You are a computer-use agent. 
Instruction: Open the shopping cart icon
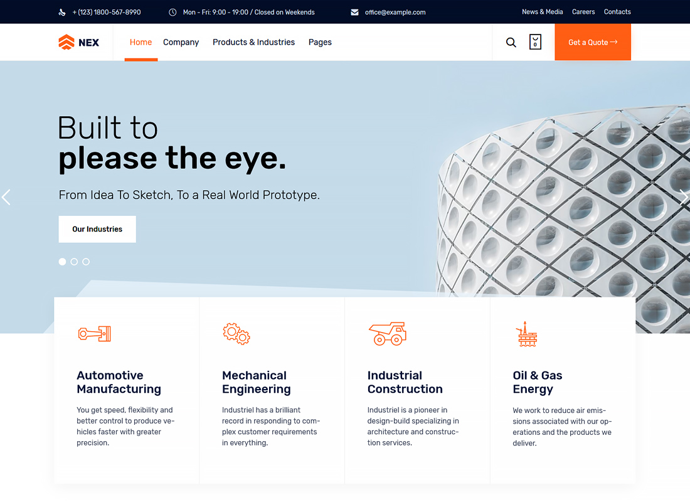[535, 42]
